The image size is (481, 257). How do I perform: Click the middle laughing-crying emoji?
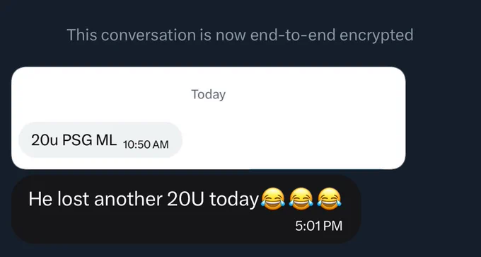point(301,199)
